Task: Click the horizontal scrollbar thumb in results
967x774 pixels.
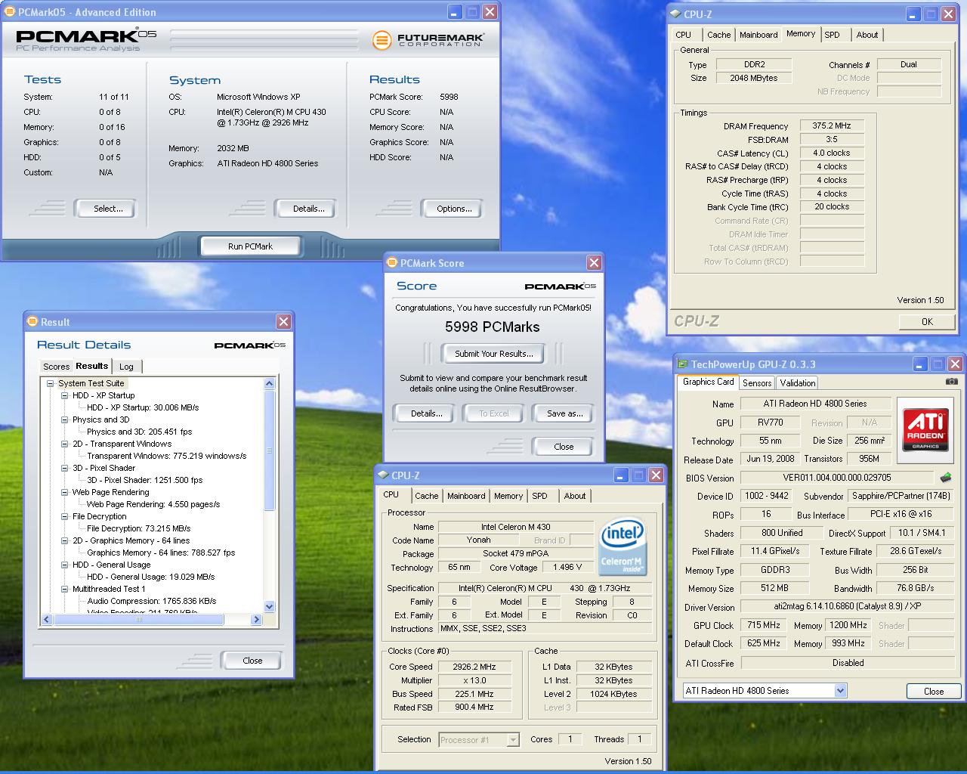Action: click(139, 619)
